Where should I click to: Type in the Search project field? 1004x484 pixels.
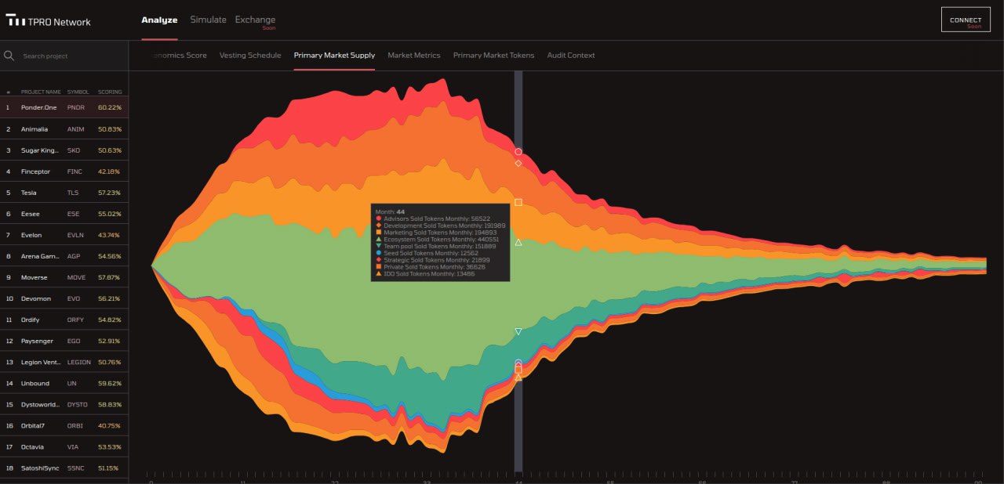[71, 56]
